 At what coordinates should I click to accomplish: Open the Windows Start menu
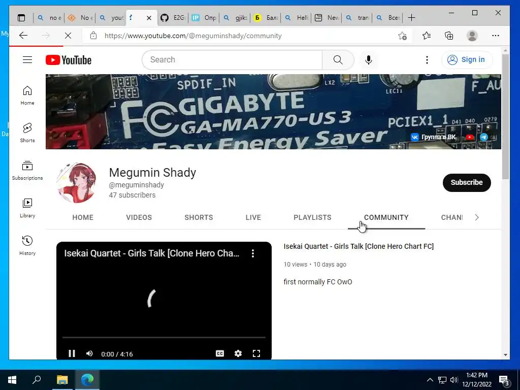tap(12, 380)
